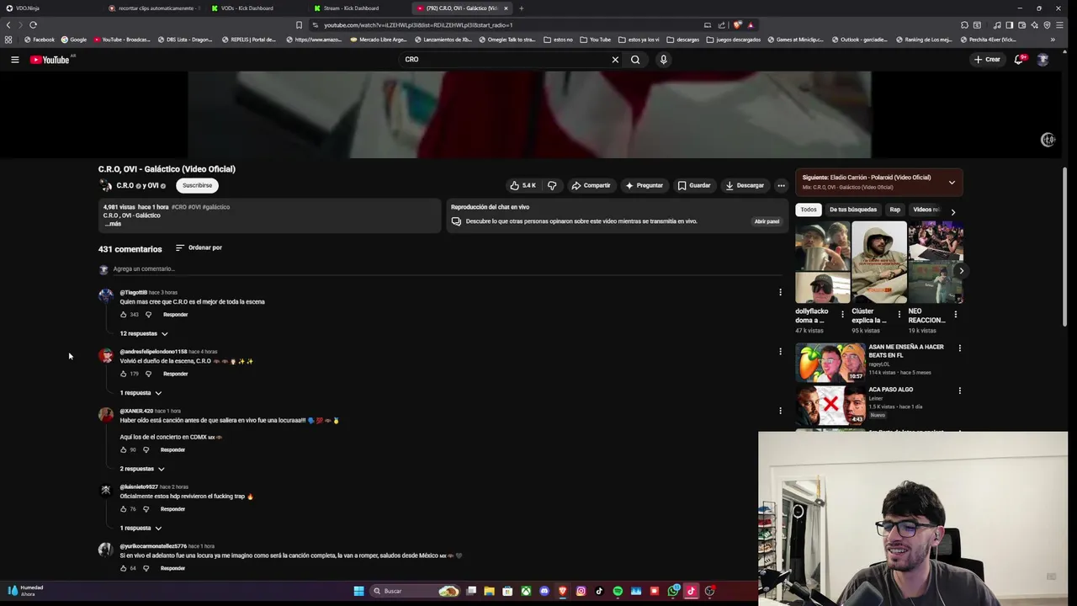1077x606 pixels.
Task: Open menu for Clúster explica short
Action: pyautogui.click(x=899, y=314)
